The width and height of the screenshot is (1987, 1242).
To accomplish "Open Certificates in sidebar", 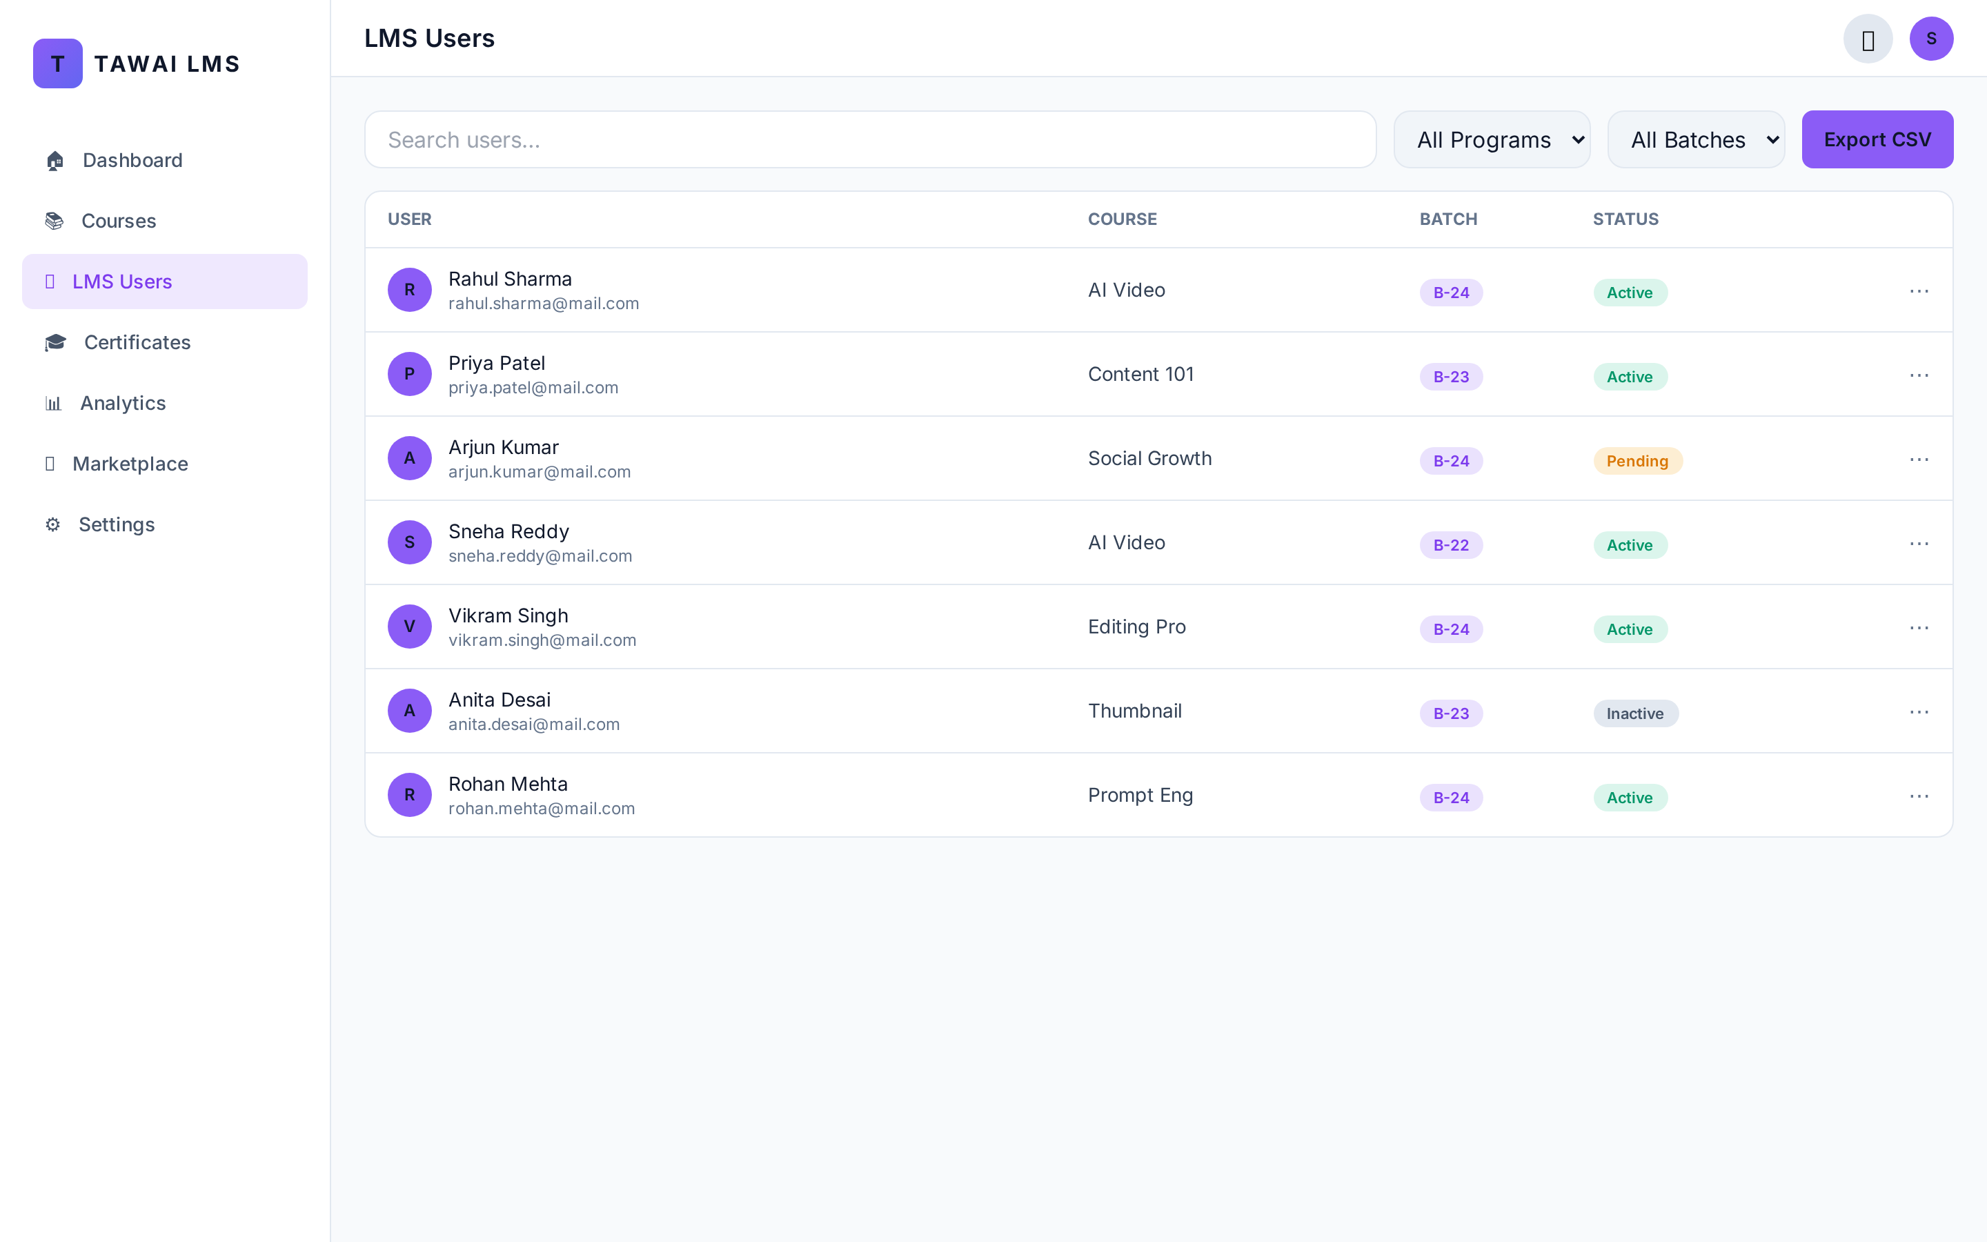I will click(x=165, y=342).
